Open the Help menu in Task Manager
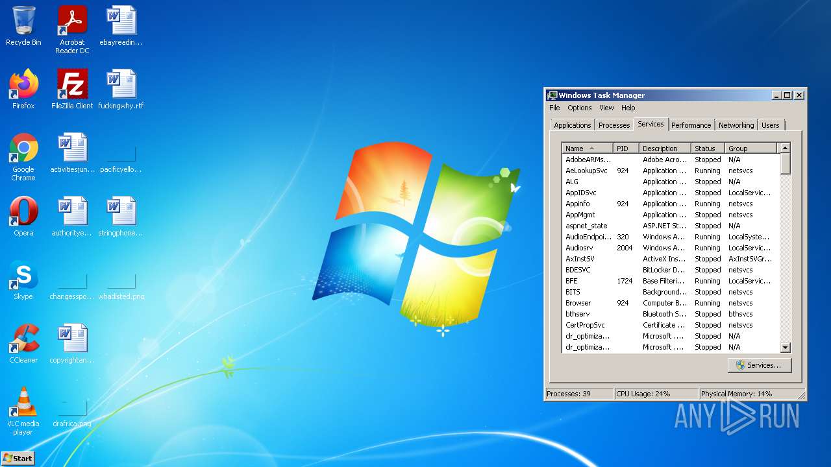This screenshot has height=467, width=831. (628, 108)
